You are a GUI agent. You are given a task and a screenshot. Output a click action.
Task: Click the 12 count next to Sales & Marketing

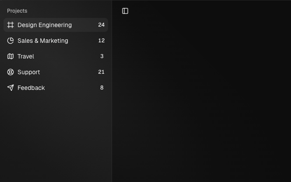[102, 41]
